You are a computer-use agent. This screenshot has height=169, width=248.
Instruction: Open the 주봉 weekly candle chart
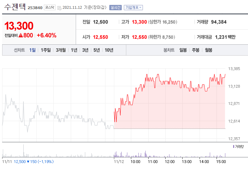196,50
